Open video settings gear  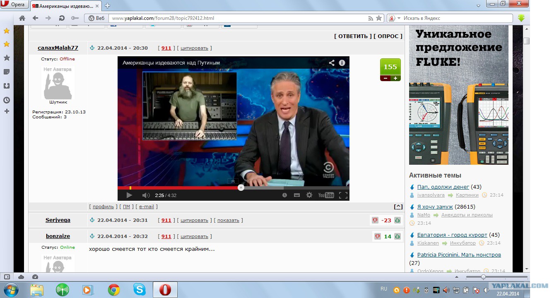pos(309,195)
